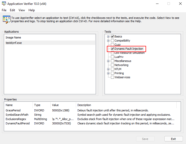Screen dimensions: 186x144
Task: Expand the Printing tree node
Action: click(x=108, y=73)
